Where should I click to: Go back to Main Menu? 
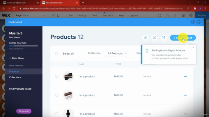pyautogui.click(x=17, y=58)
